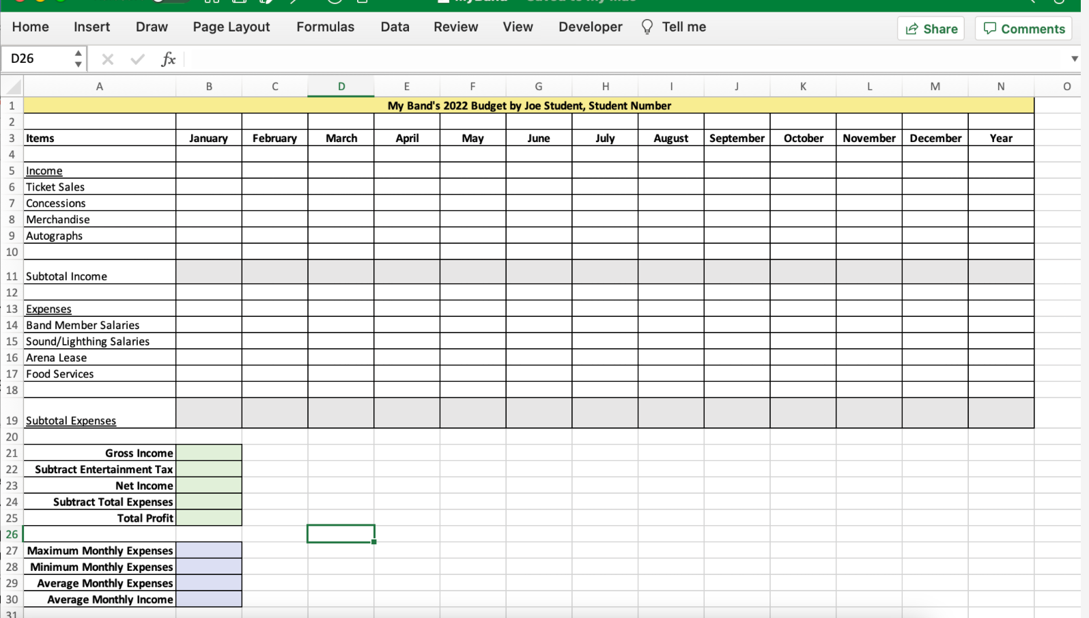Select column A header
The width and height of the screenshot is (1089, 618).
(100, 87)
